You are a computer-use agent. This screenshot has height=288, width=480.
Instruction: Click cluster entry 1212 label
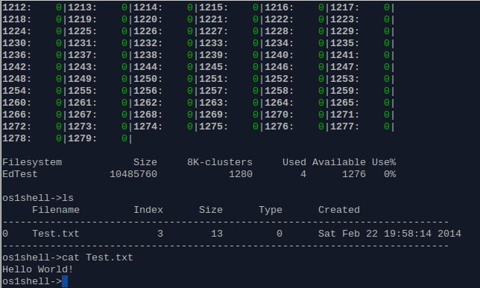(16, 7)
